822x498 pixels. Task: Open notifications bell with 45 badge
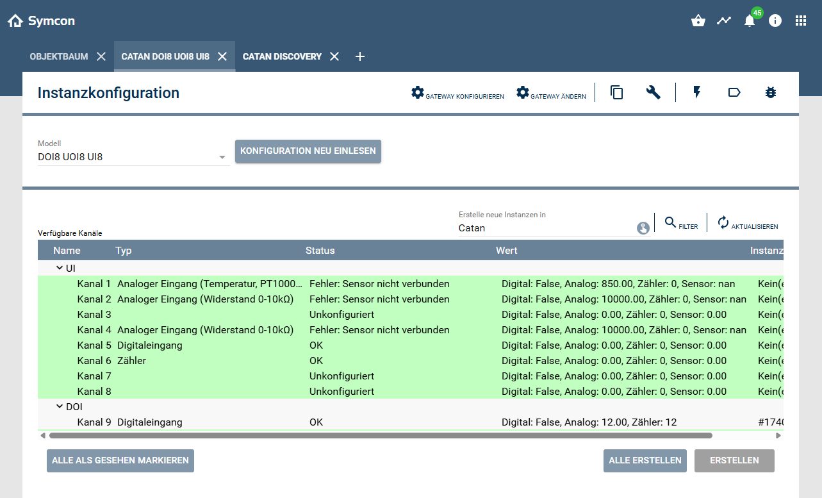[x=750, y=21]
